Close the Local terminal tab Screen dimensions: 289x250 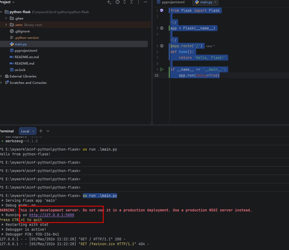click(33, 131)
